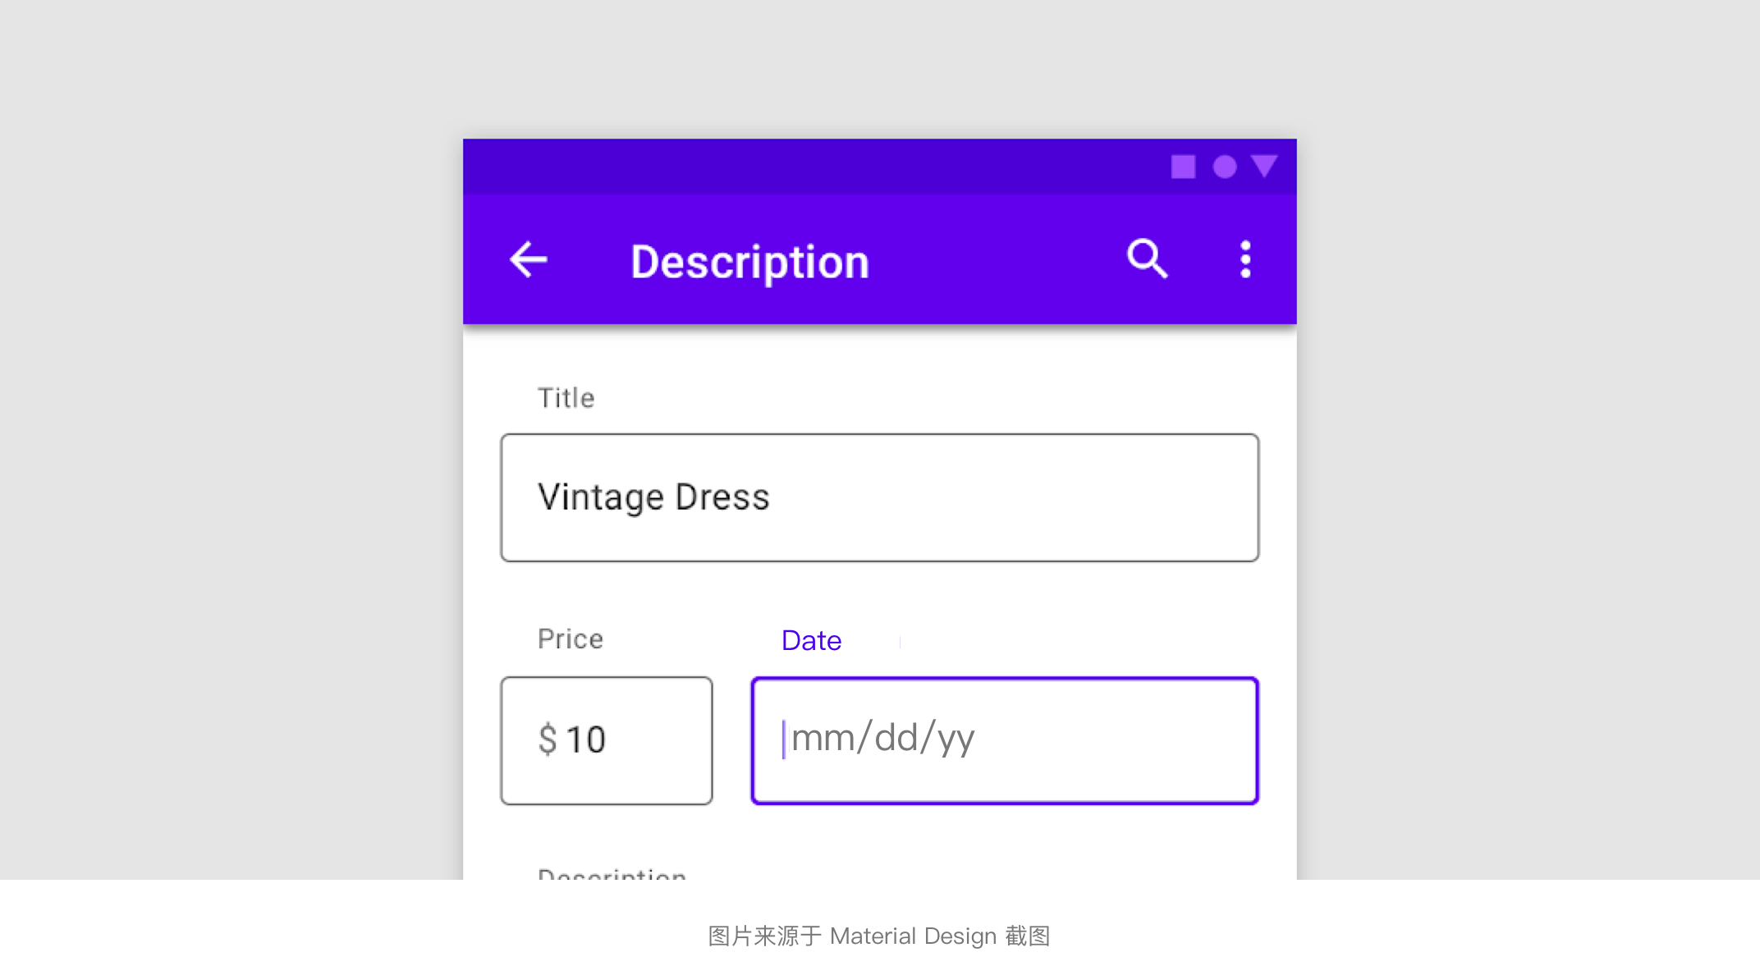Click the value 10 in the Price field
The width and height of the screenshot is (1760, 975).
[586, 739]
